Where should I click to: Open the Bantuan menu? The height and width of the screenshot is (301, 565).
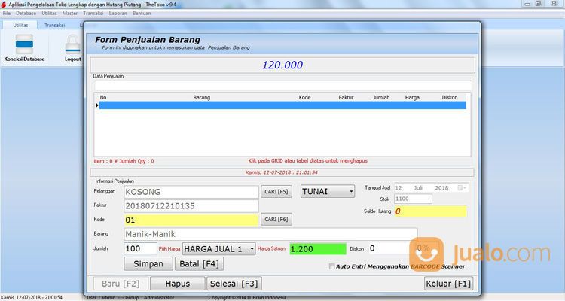coord(142,14)
